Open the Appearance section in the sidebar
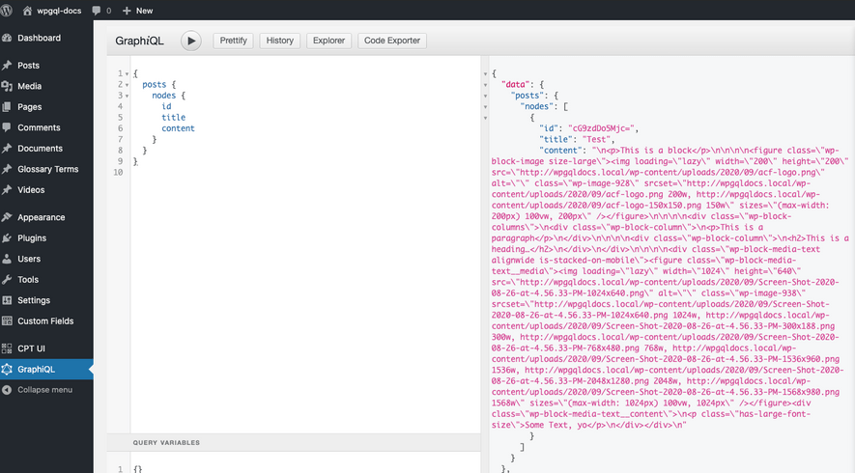Image resolution: width=855 pixels, height=473 pixels. (x=41, y=217)
